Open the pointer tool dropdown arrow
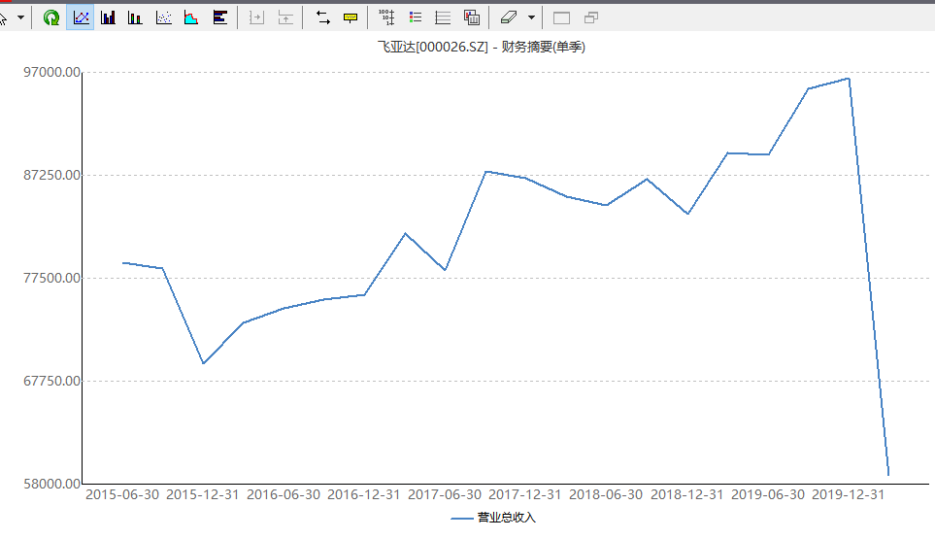The height and width of the screenshot is (539, 935). pos(20,17)
